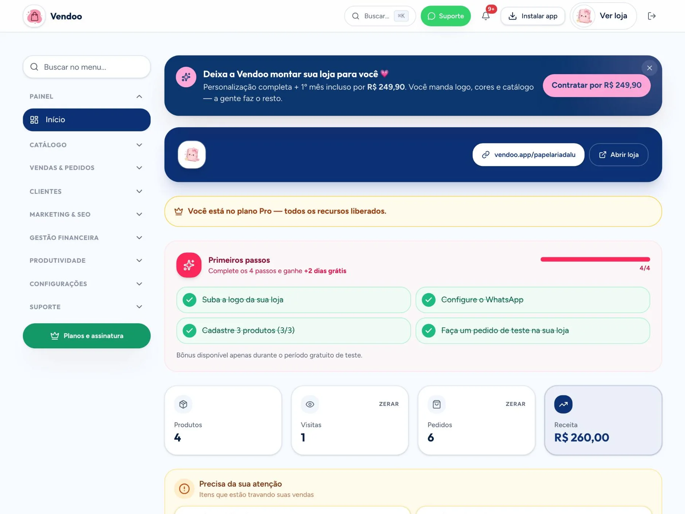Click the Vendoo shopping bag logo
The image size is (685, 514).
34,16
